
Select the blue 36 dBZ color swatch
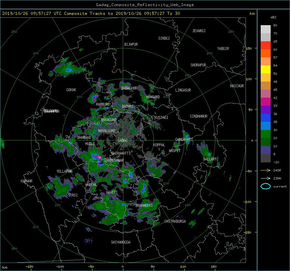pos(266,118)
